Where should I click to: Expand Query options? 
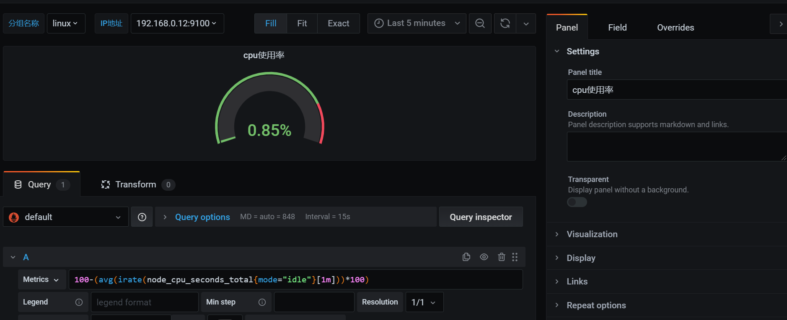pos(202,217)
